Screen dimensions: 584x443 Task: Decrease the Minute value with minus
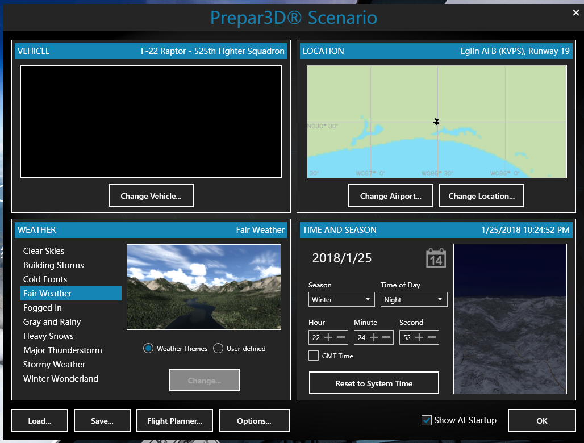386,337
